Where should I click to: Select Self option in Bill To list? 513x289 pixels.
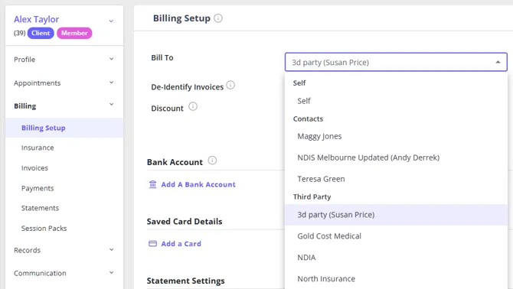[x=396, y=101]
